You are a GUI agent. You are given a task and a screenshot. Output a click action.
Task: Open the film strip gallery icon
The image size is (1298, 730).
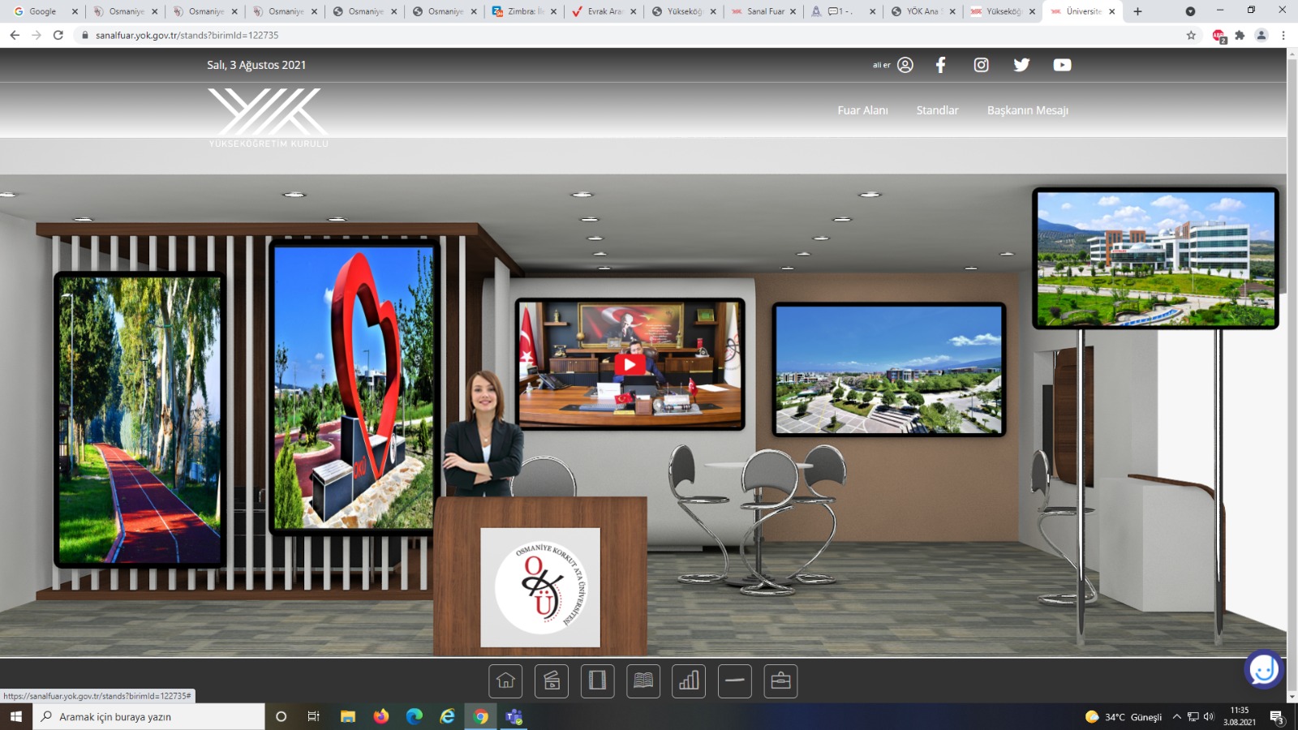(597, 681)
